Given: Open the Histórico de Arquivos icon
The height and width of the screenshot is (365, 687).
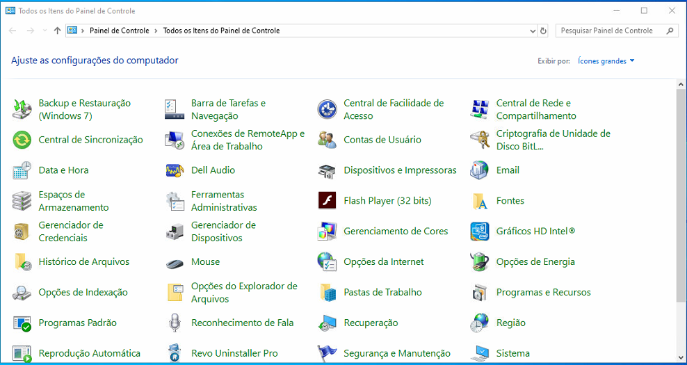Looking at the screenshot, I should coord(22,261).
